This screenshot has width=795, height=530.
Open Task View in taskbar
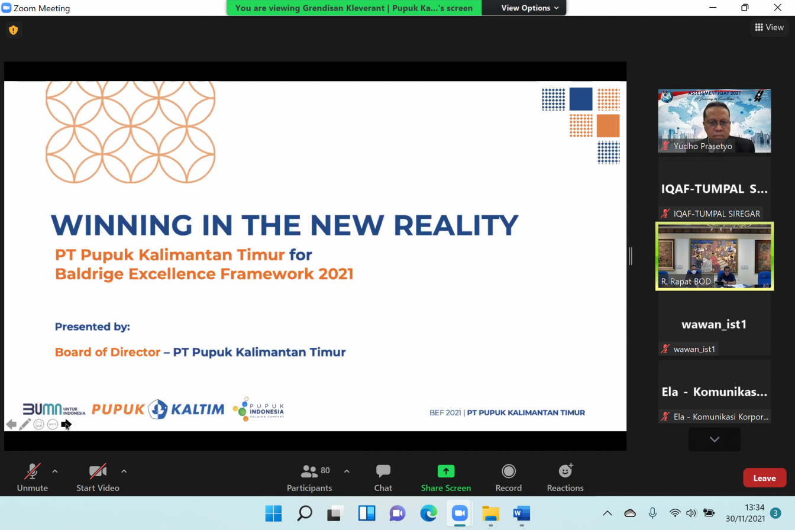336,513
